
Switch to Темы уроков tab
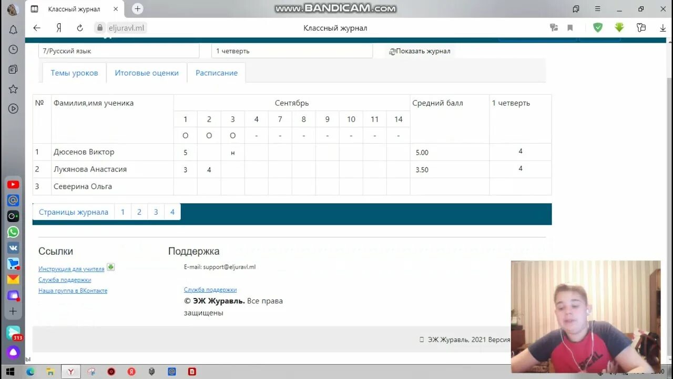(x=74, y=73)
